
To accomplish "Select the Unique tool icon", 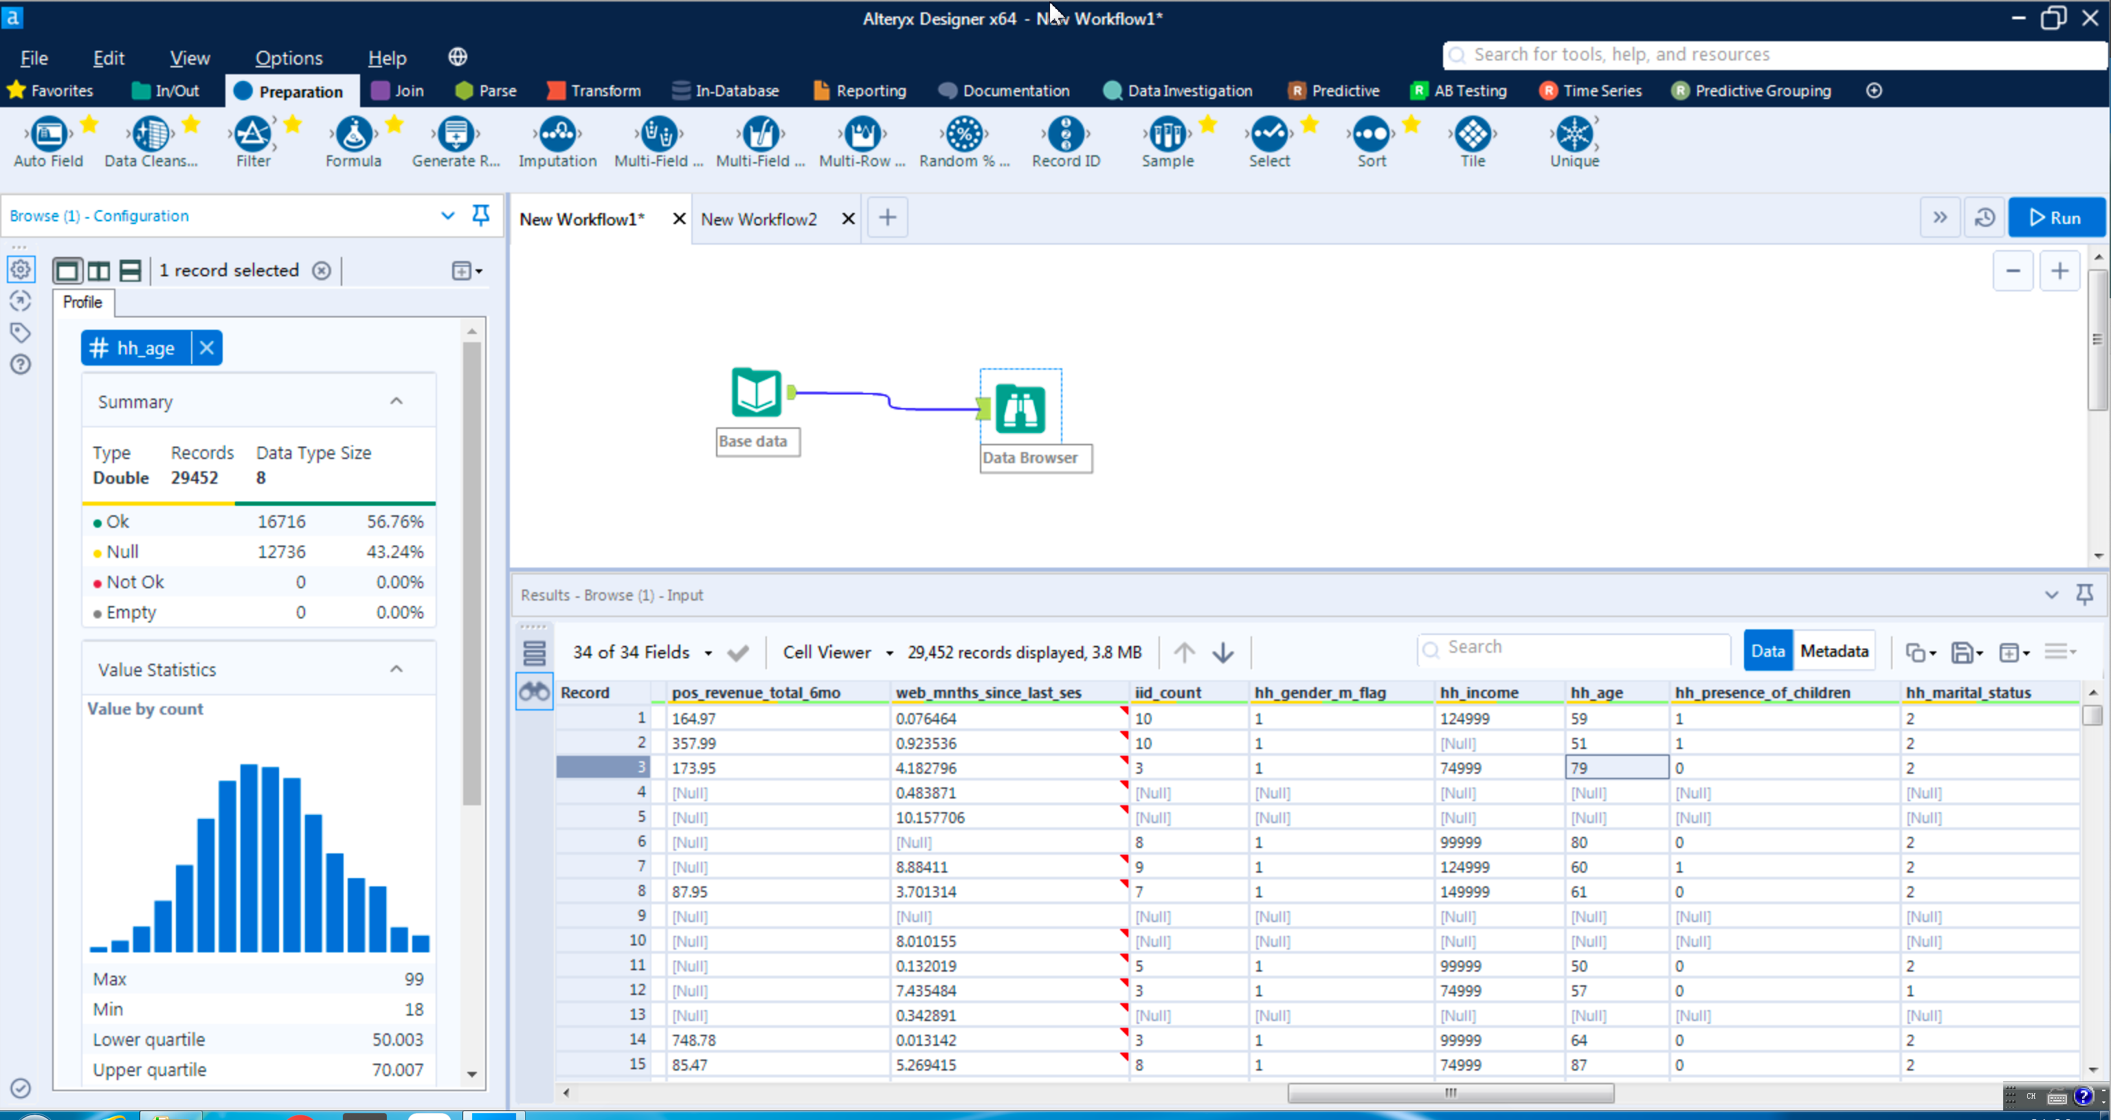I will tap(1574, 133).
